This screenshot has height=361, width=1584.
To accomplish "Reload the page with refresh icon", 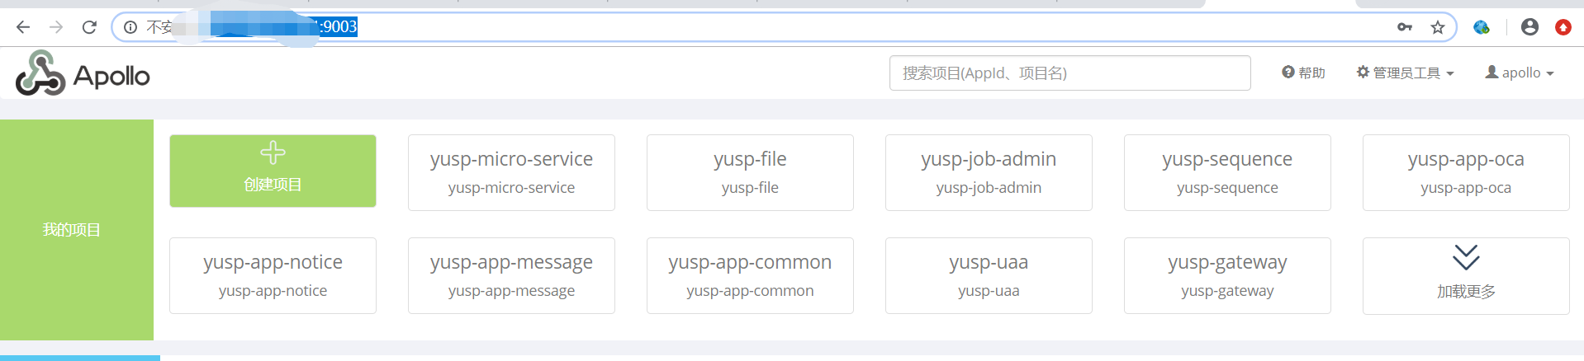I will tap(89, 27).
